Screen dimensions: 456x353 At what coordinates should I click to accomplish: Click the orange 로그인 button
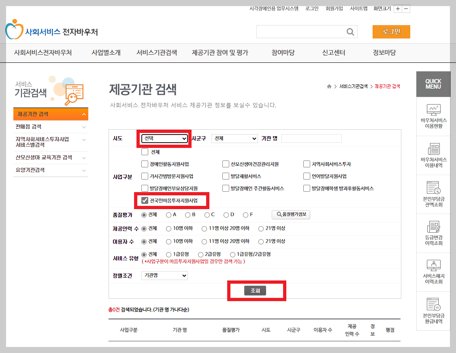click(x=391, y=31)
